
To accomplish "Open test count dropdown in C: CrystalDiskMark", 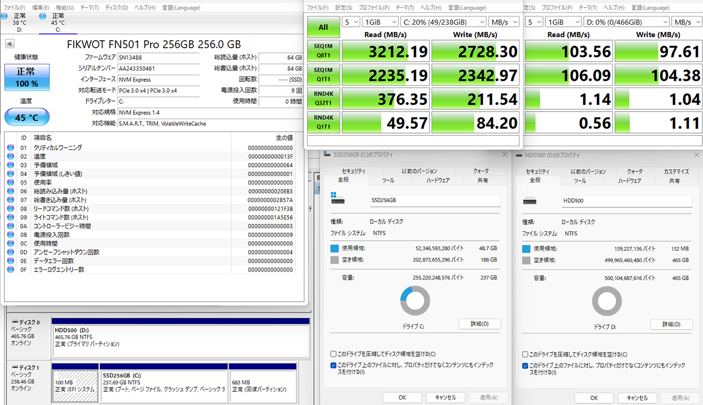I will [x=350, y=22].
